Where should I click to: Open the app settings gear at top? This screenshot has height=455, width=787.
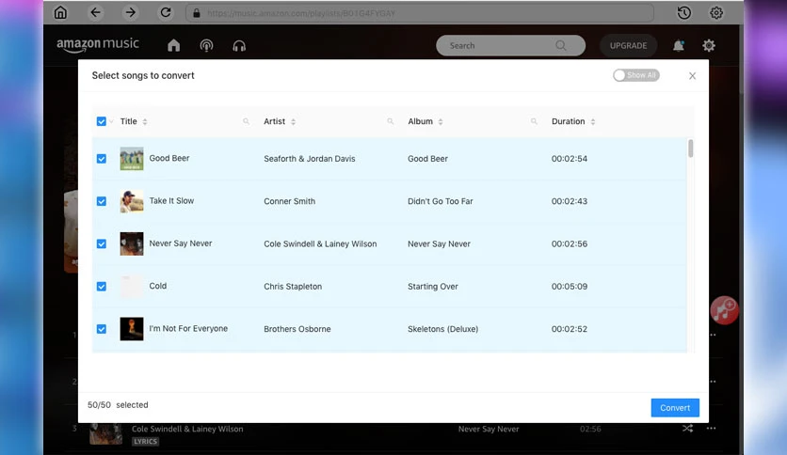pos(716,12)
